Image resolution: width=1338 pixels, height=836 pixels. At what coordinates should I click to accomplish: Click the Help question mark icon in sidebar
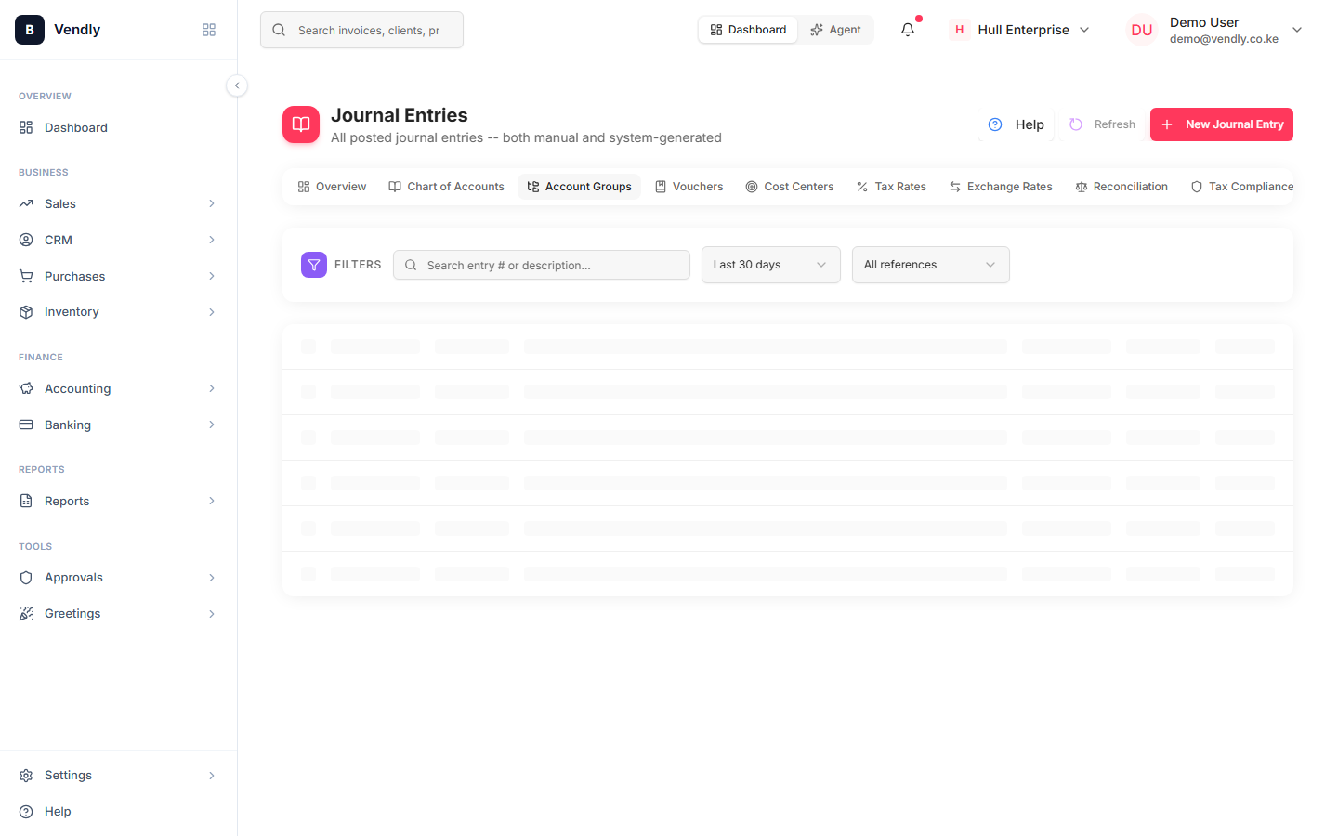[26, 812]
